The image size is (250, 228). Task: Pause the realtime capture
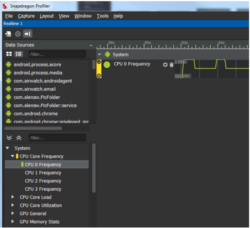coord(18,34)
